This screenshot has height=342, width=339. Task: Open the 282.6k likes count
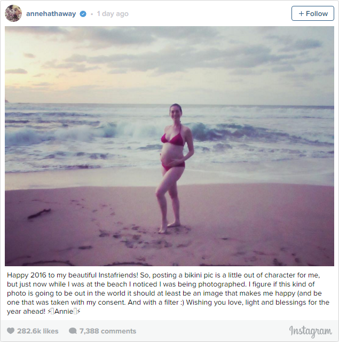[x=38, y=331]
